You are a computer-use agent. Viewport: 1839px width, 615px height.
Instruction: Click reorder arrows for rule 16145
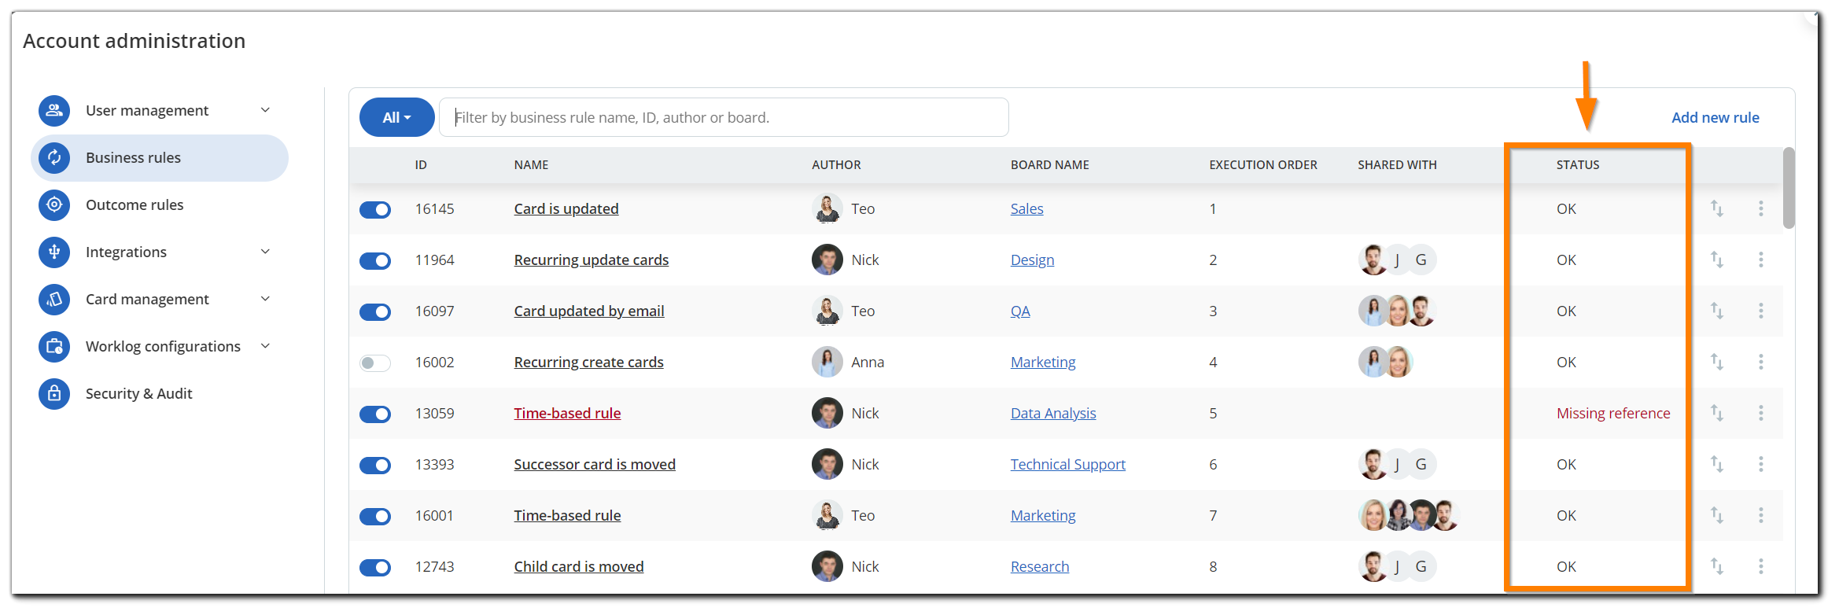pos(1716,208)
